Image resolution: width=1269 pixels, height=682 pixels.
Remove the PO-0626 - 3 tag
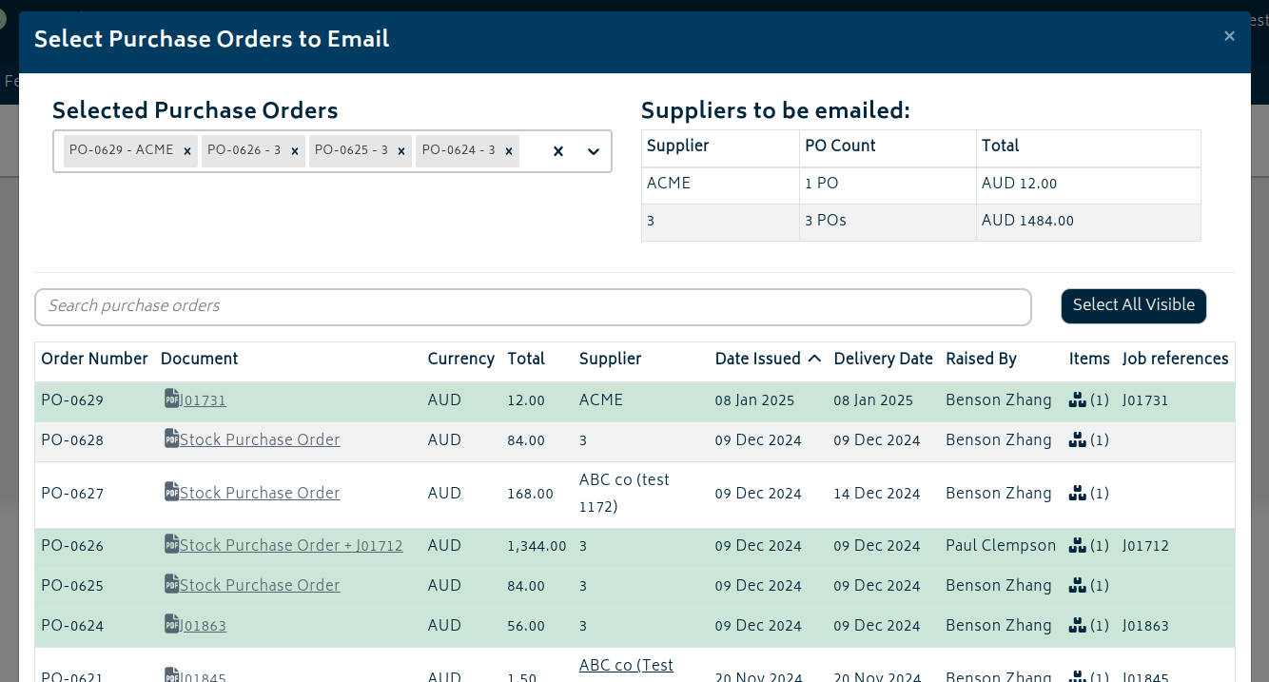click(295, 151)
